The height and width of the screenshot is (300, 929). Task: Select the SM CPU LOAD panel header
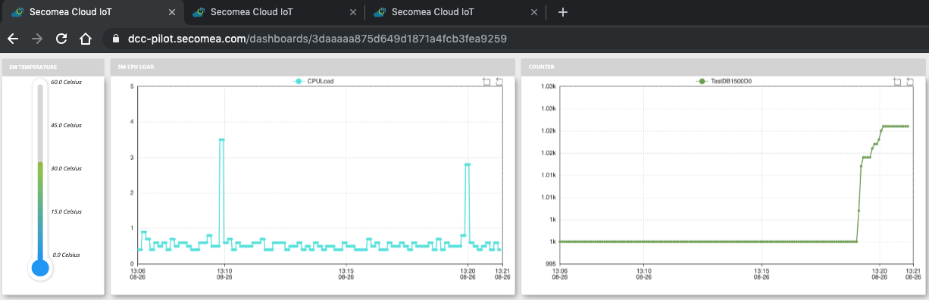(312, 67)
